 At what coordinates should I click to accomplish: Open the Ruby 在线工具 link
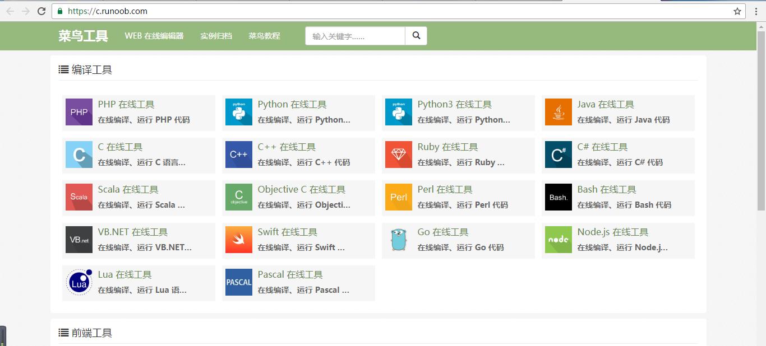coord(447,147)
